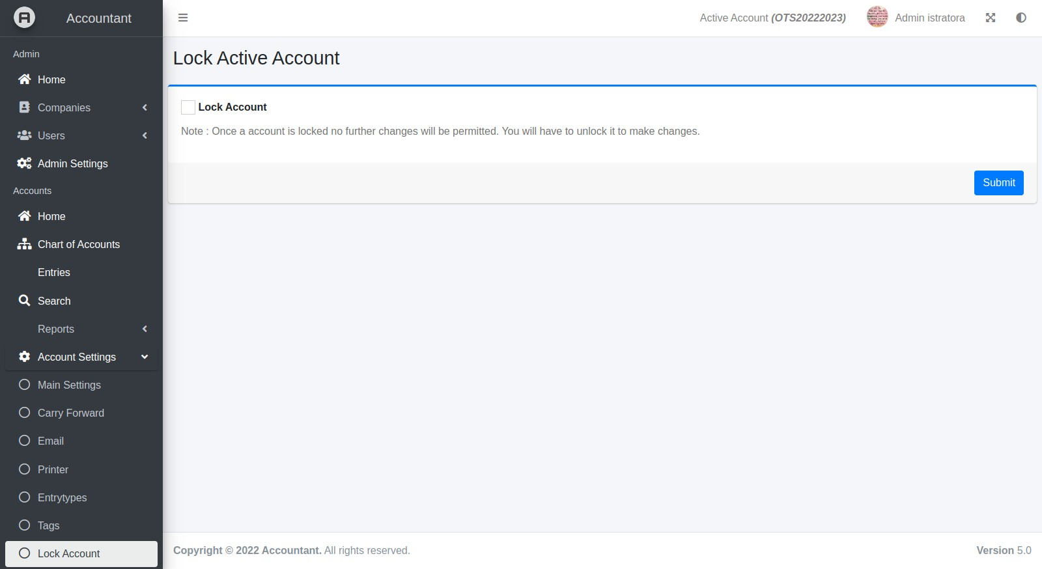Toggle dark mode half-circle icon
The width and height of the screenshot is (1042, 569).
(1021, 18)
